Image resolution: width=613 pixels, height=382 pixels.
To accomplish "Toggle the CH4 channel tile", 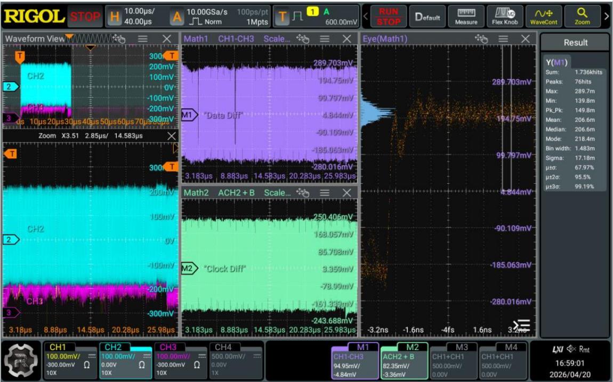I will pos(236,360).
